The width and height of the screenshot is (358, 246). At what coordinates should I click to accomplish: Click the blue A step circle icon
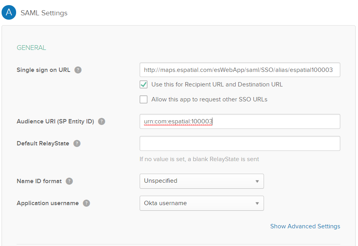(x=9, y=13)
